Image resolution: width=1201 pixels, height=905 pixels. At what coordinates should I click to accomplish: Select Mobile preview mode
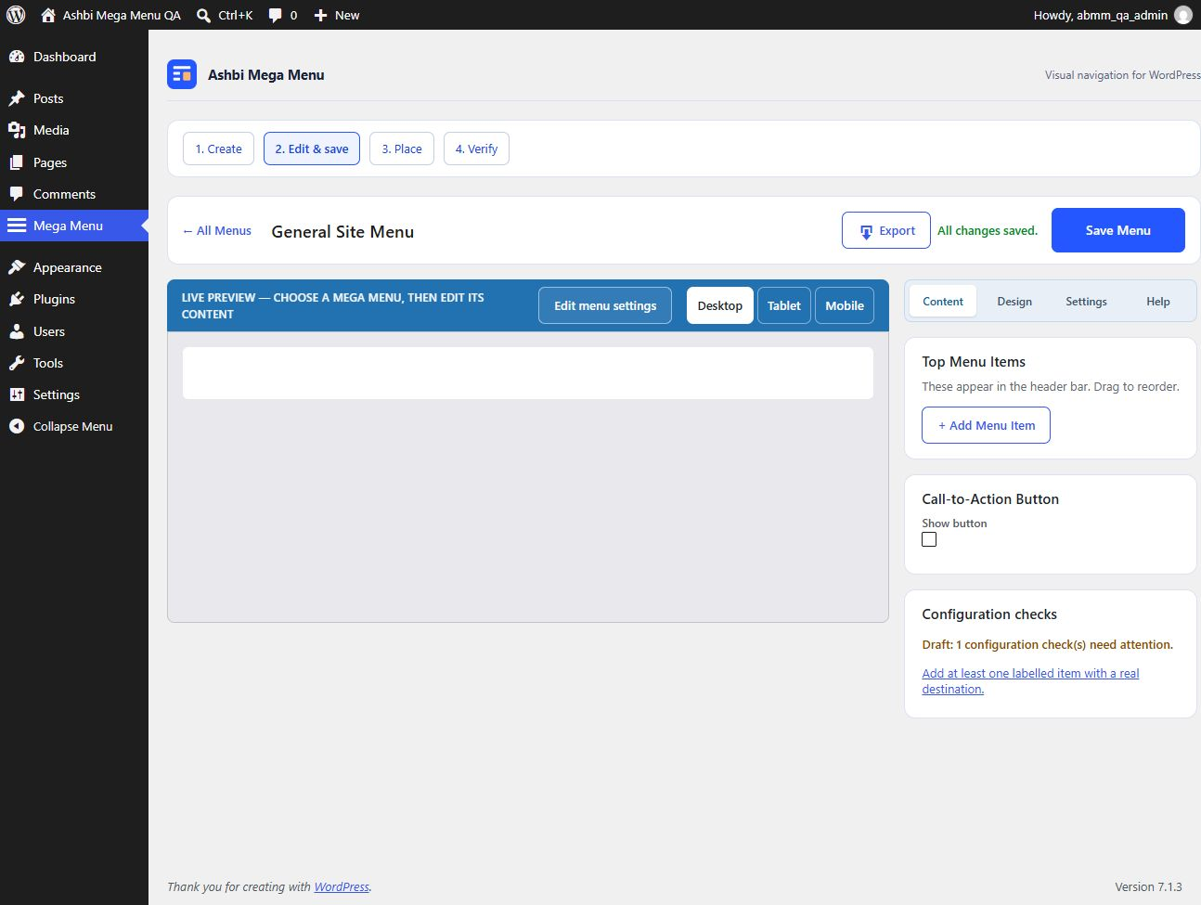[x=845, y=305]
